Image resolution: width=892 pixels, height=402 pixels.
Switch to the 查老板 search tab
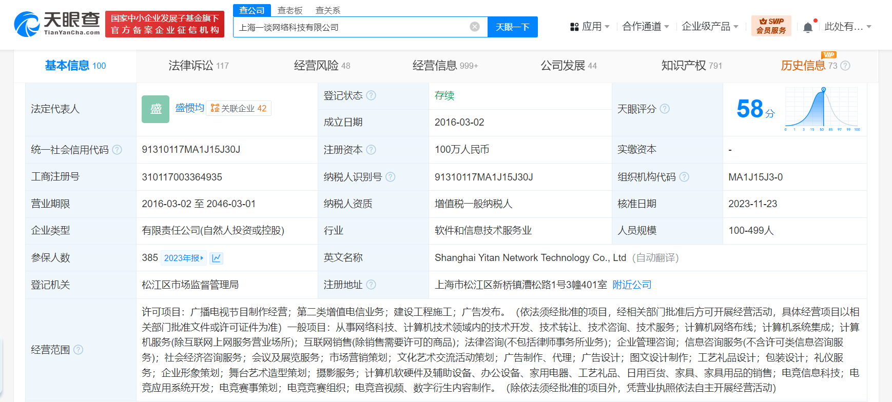(x=290, y=10)
